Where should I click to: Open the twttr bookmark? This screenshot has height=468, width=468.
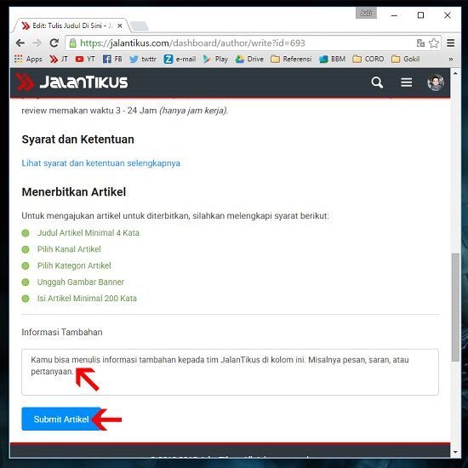(x=143, y=59)
